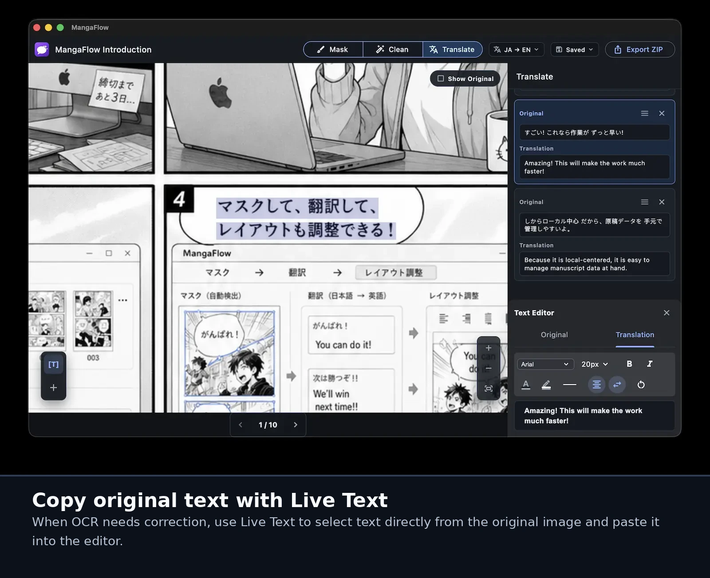Open the Saved status dropdown
This screenshot has height=578, width=710.
575,50
